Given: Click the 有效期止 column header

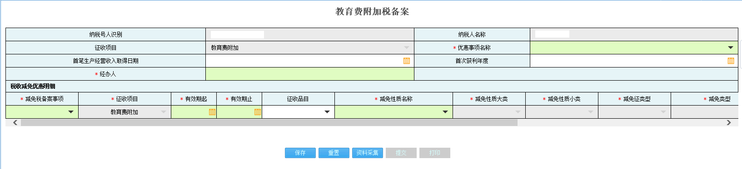Looking at the screenshot, I should (239, 99).
